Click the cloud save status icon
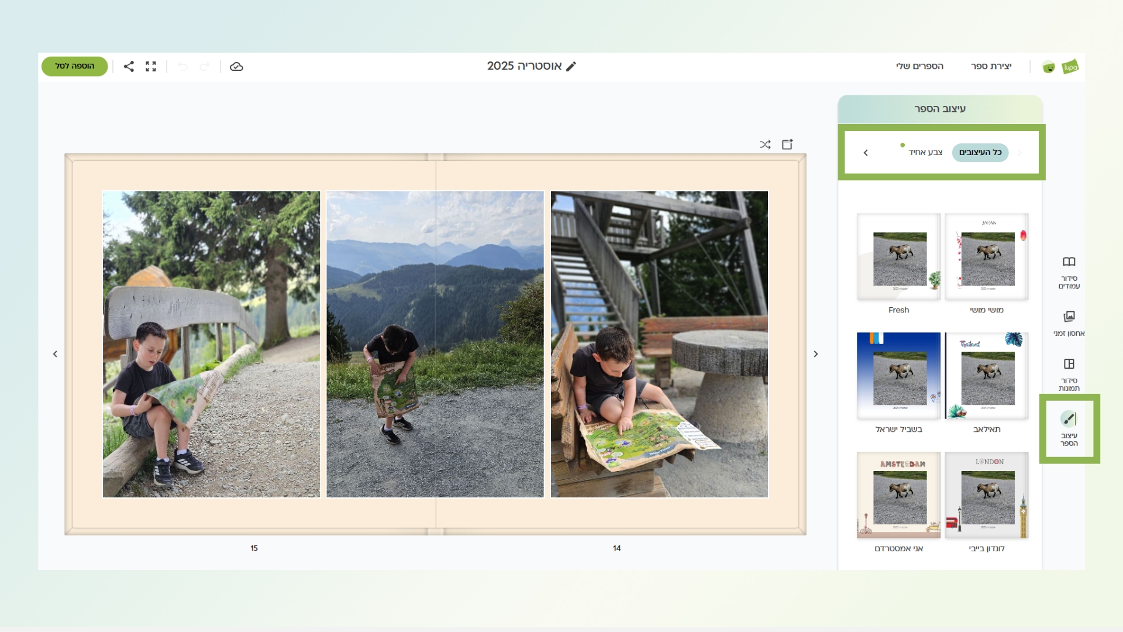The width and height of the screenshot is (1123, 632). [x=236, y=67]
